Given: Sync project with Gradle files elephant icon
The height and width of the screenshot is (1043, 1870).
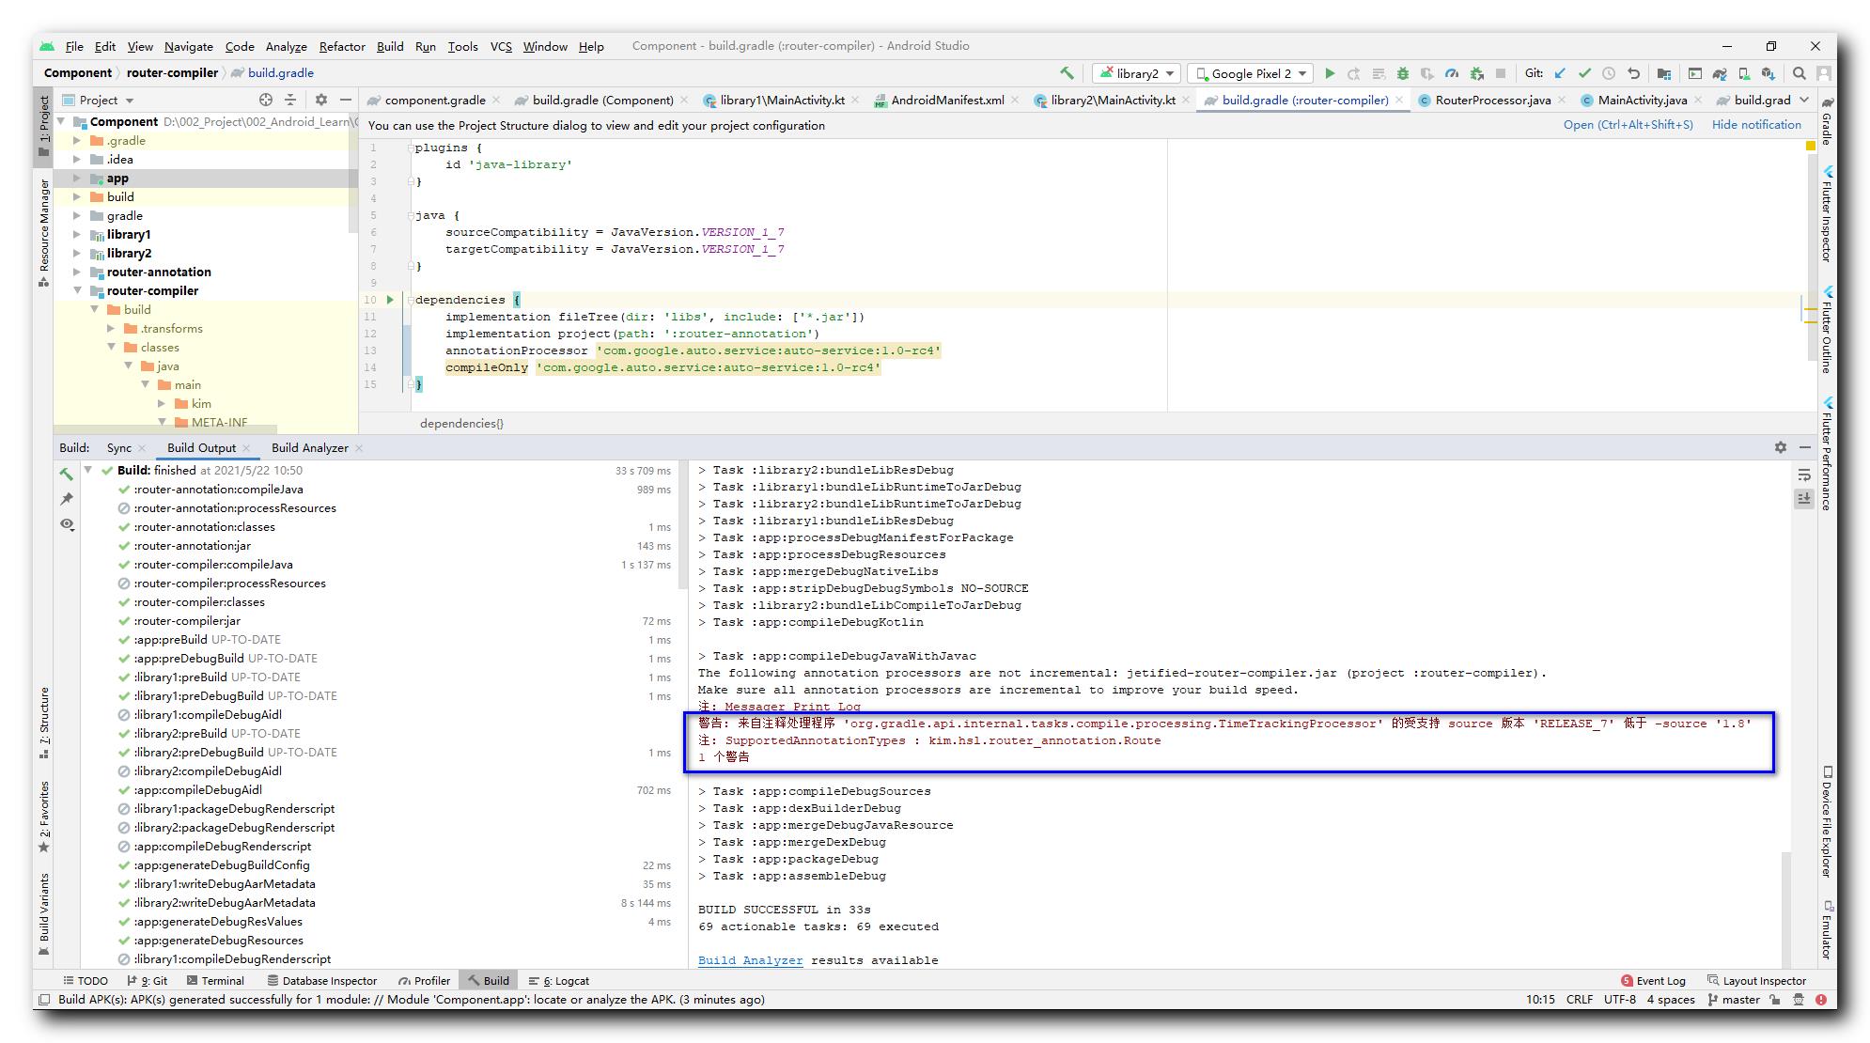Looking at the screenshot, I should click(x=1720, y=73).
